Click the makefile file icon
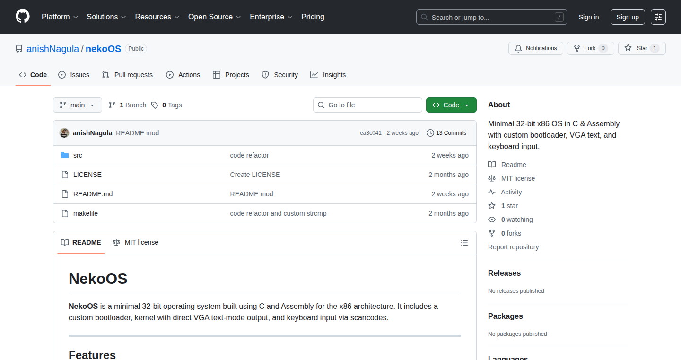Viewport: 681px width, 360px height. pos(65,213)
